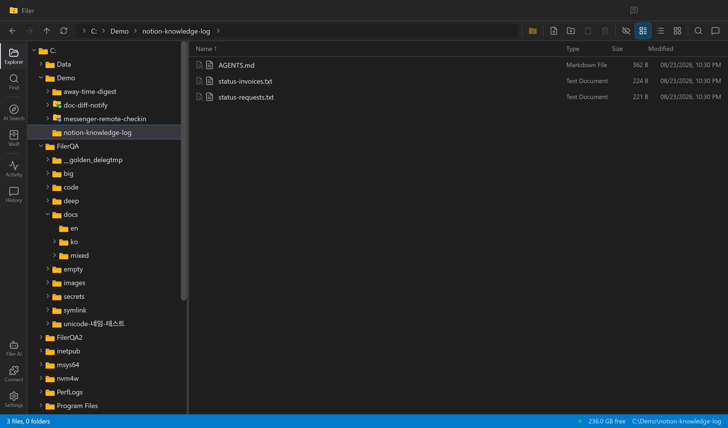This screenshot has height=428, width=728.
Task: Expand away-time-digest folder chevron
Action: [48, 91]
